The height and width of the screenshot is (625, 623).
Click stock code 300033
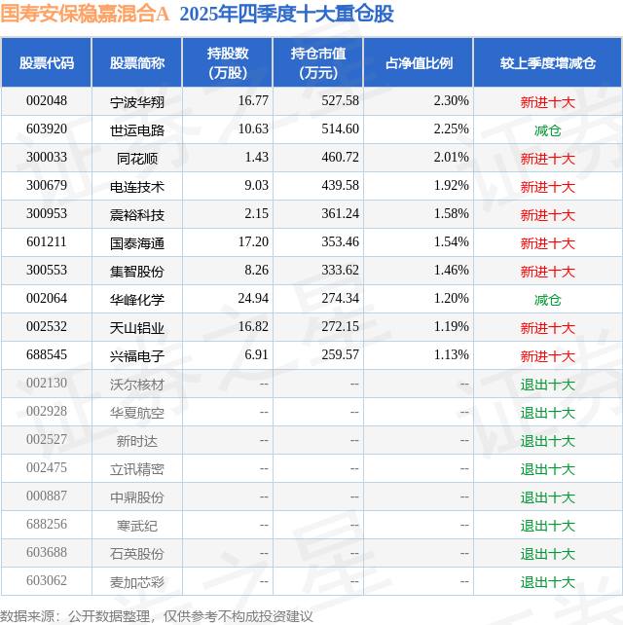46,158
